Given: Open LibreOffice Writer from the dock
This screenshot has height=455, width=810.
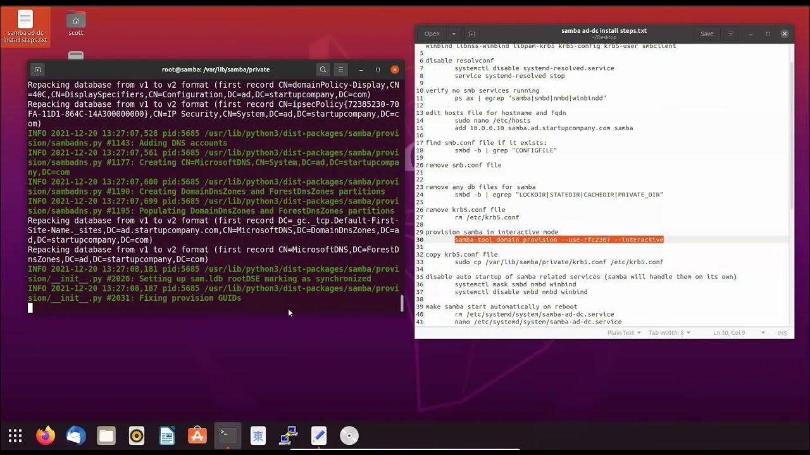Looking at the screenshot, I should 167,435.
